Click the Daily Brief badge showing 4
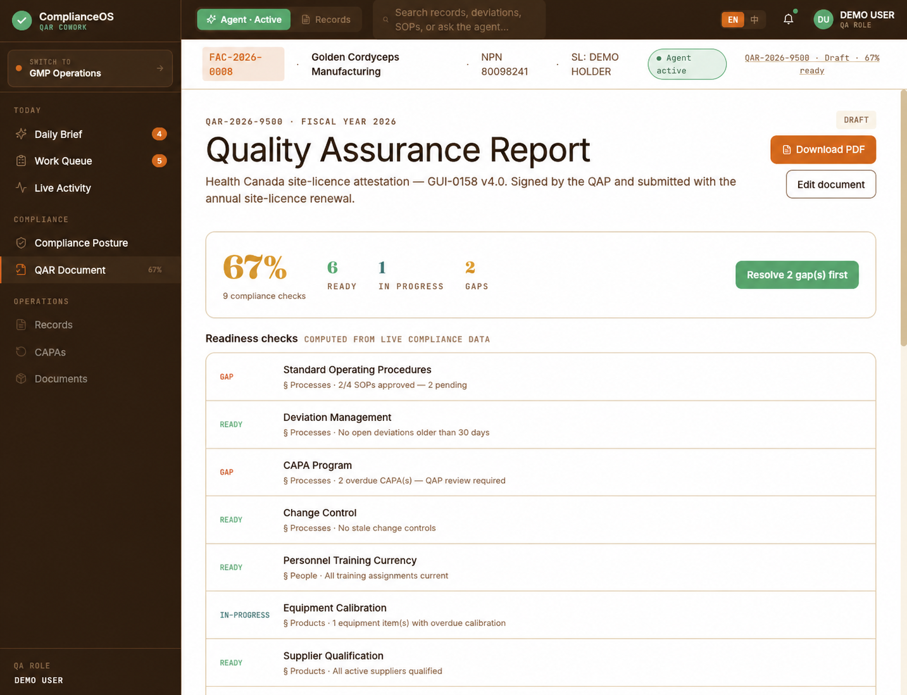This screenshot has width=907, height=695. [x=160, y=134]
